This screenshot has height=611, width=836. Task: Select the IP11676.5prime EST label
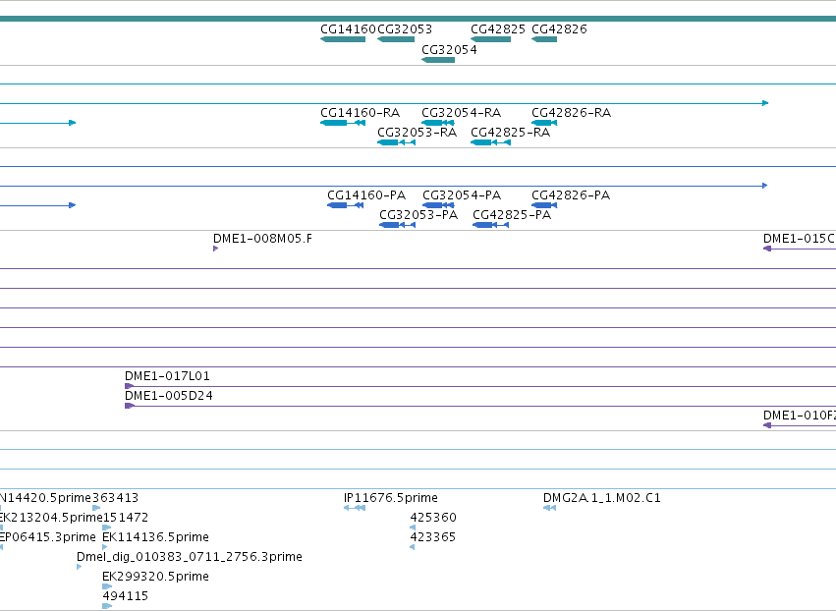tap(391, 498)
